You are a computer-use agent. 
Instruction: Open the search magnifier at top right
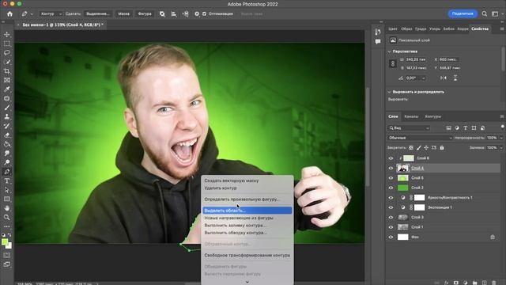point(485,13)
